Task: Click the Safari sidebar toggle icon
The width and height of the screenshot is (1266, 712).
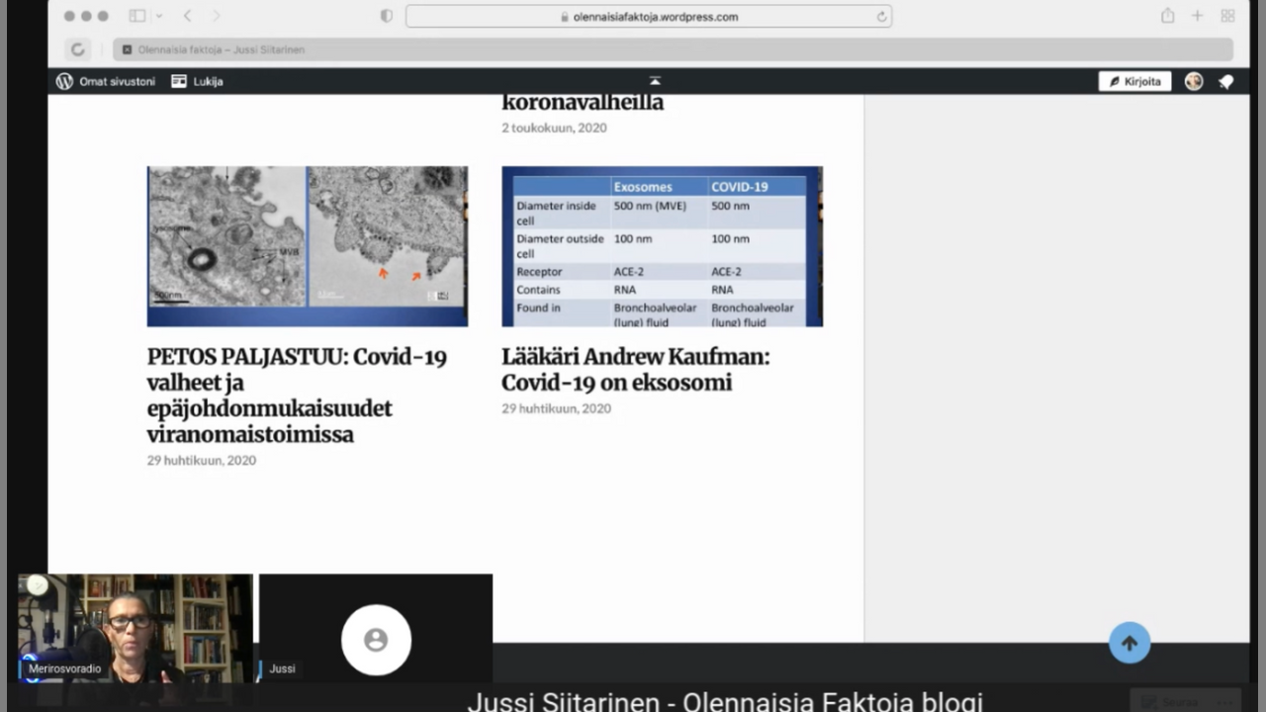Action: [x=137, y=16]
